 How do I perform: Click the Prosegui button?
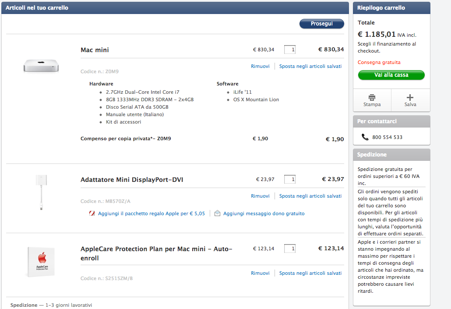tap(321, 24)
